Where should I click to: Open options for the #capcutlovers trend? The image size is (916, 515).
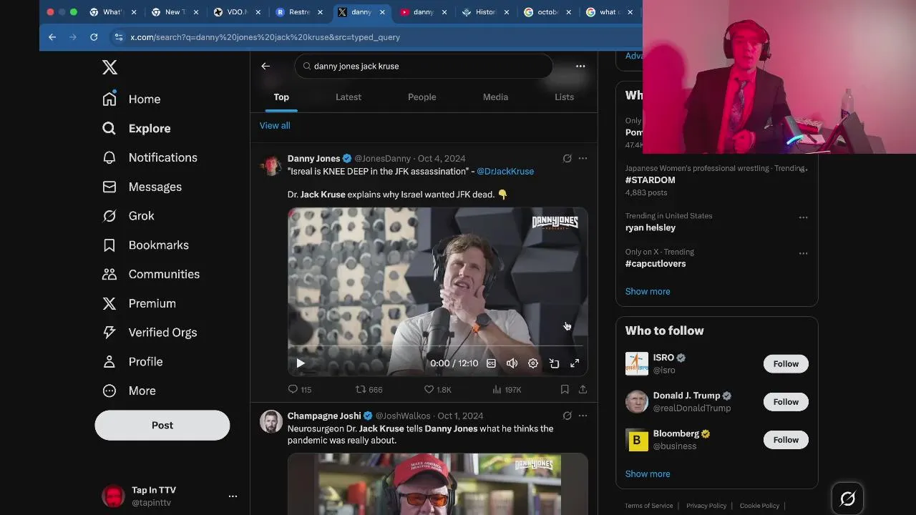pyautogui.click(x=803, y=253)
